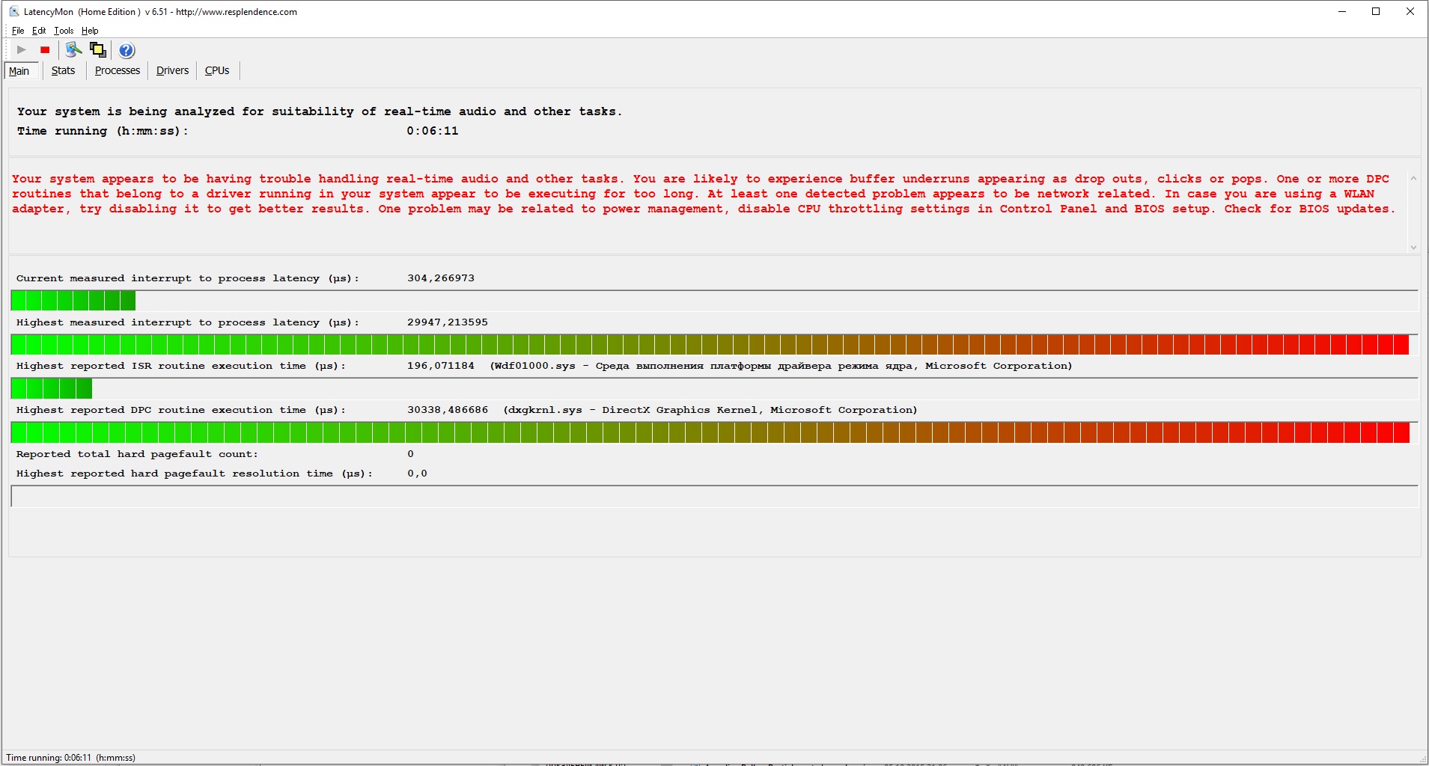Click the up arrow of the warning text scrollbar
The image size is (1429, 766).
(1413, 178)
